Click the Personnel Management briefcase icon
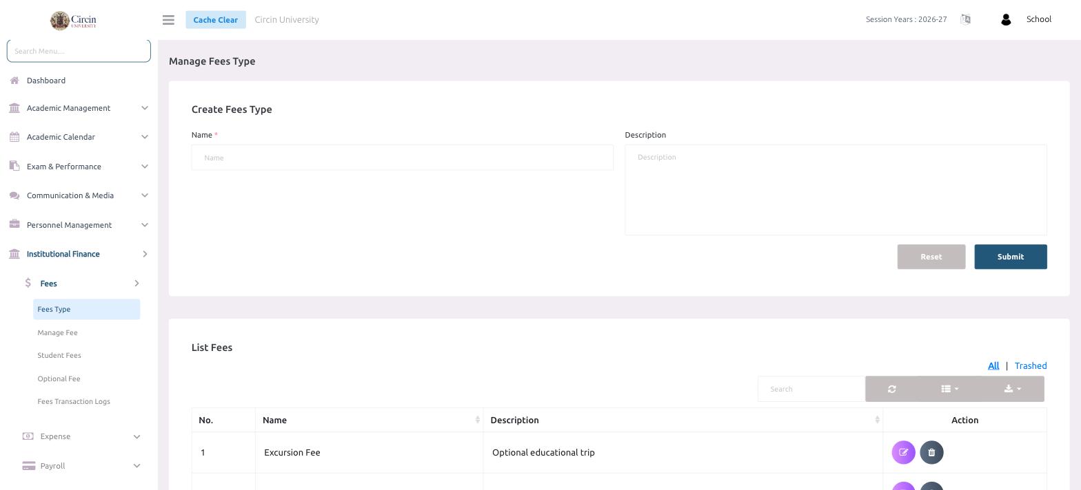Viewport: 1081px width, 490px height. pos(14,224)
